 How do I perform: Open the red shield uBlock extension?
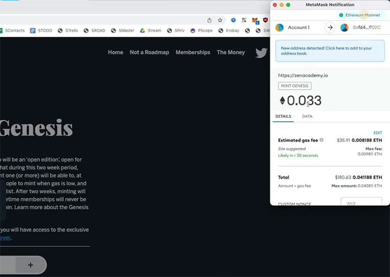pyautogui.click(x=266, y=20)
